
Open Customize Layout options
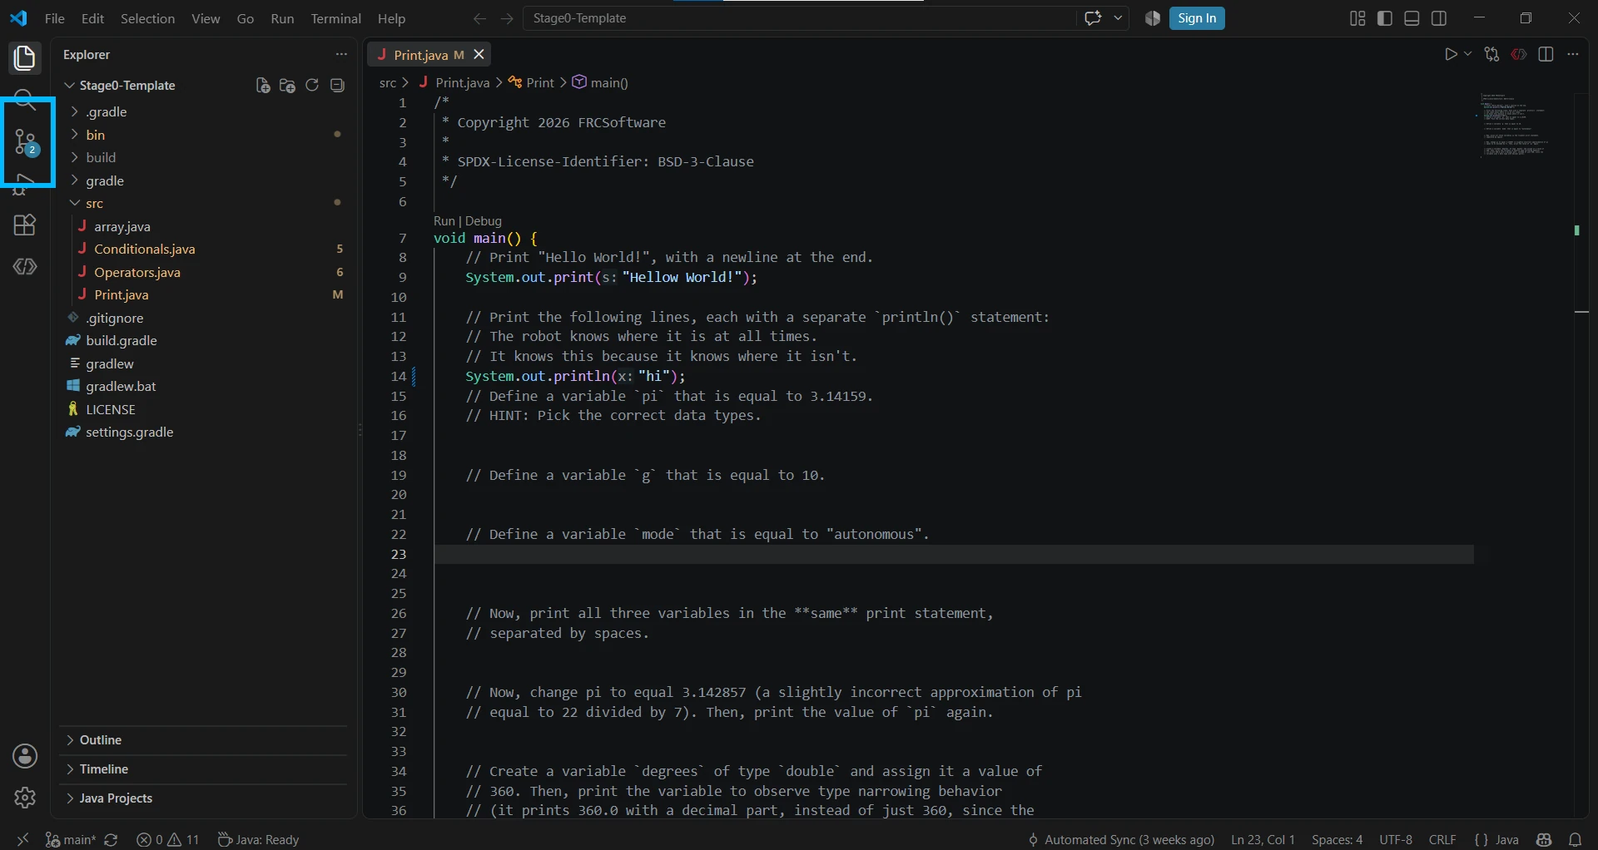pyautogui.click(x=1357, y=18)
